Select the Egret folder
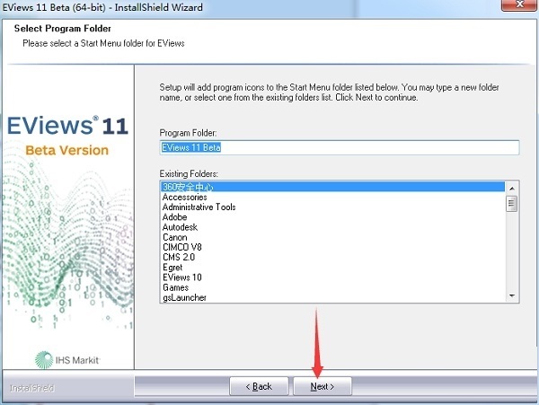 click(332, 268)
